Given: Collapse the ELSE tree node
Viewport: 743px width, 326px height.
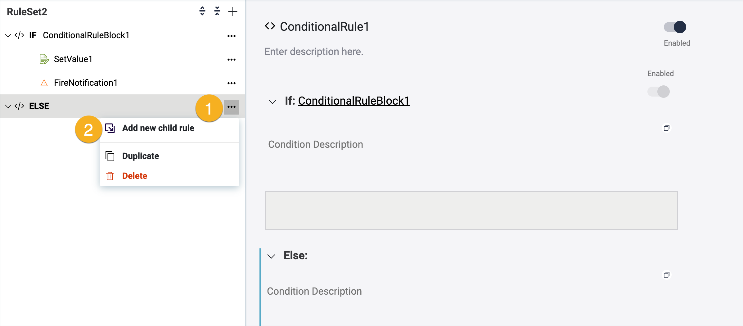Looking at the screenshot, I should (x=8, y=106).
